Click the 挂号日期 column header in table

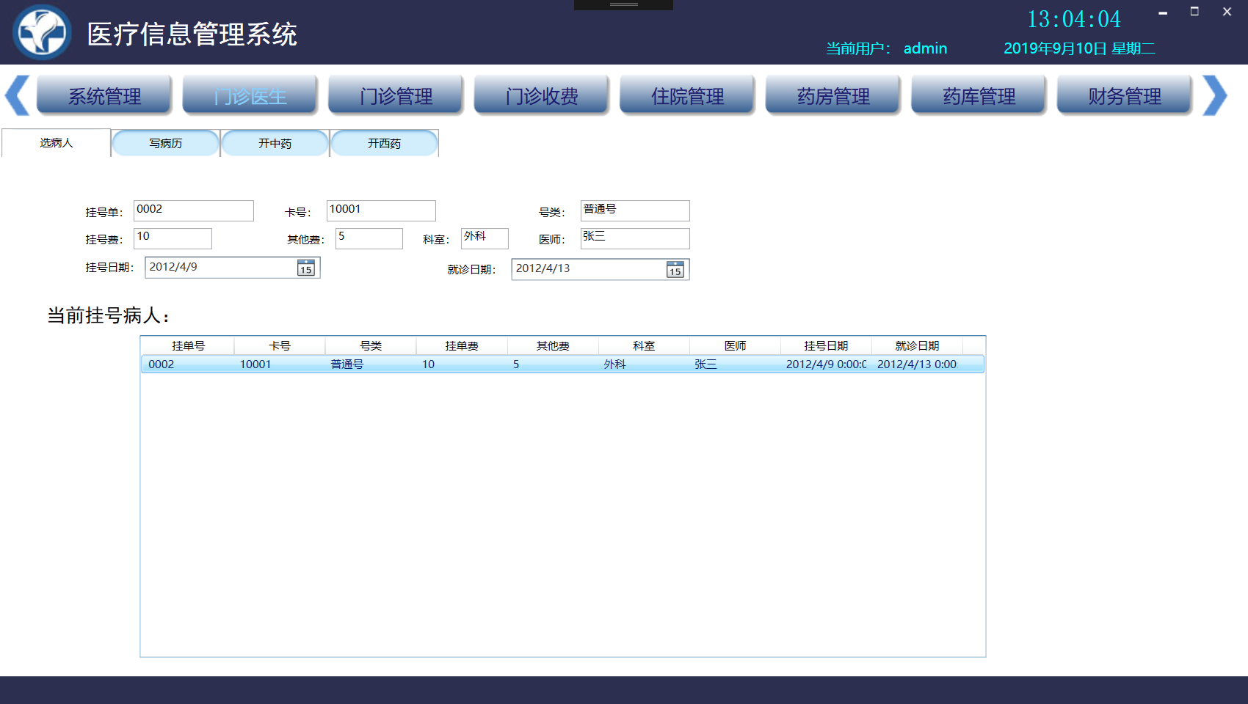pyautogui.click(x=826, y=345)
